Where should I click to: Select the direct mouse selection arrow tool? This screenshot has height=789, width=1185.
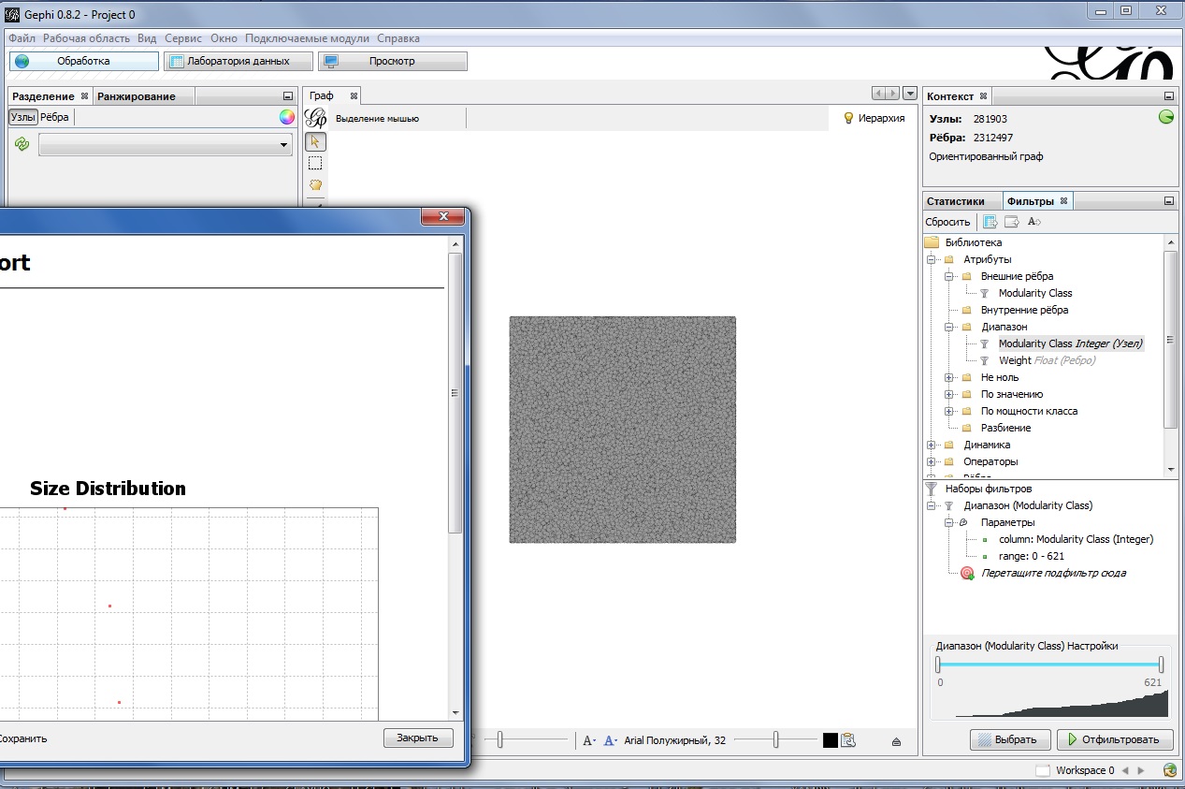tap(315, 142)
